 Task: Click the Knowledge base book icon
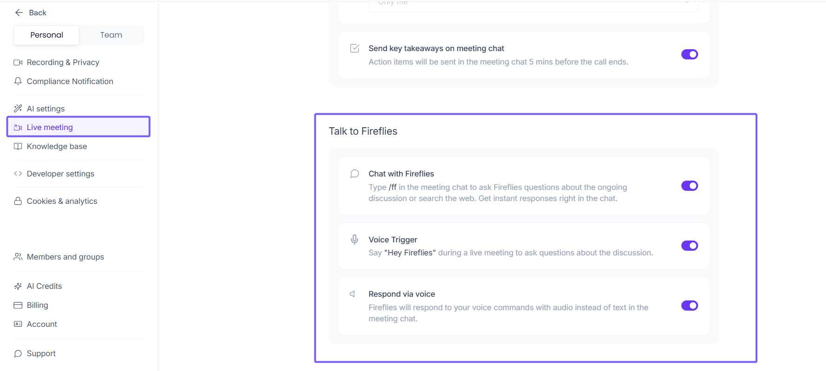[x=18, y=146]
